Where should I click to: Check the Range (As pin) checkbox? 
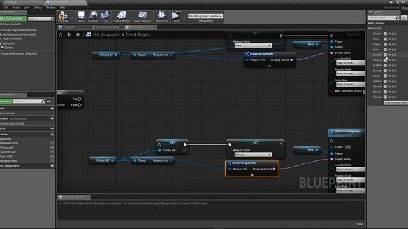[385, 76]
